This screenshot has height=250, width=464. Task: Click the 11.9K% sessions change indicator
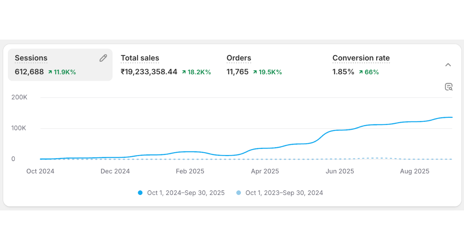(x=62, y=72)
